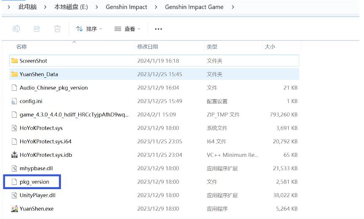
Task: Click date 2024/2/1 15:09
Action: coord(157,115)
